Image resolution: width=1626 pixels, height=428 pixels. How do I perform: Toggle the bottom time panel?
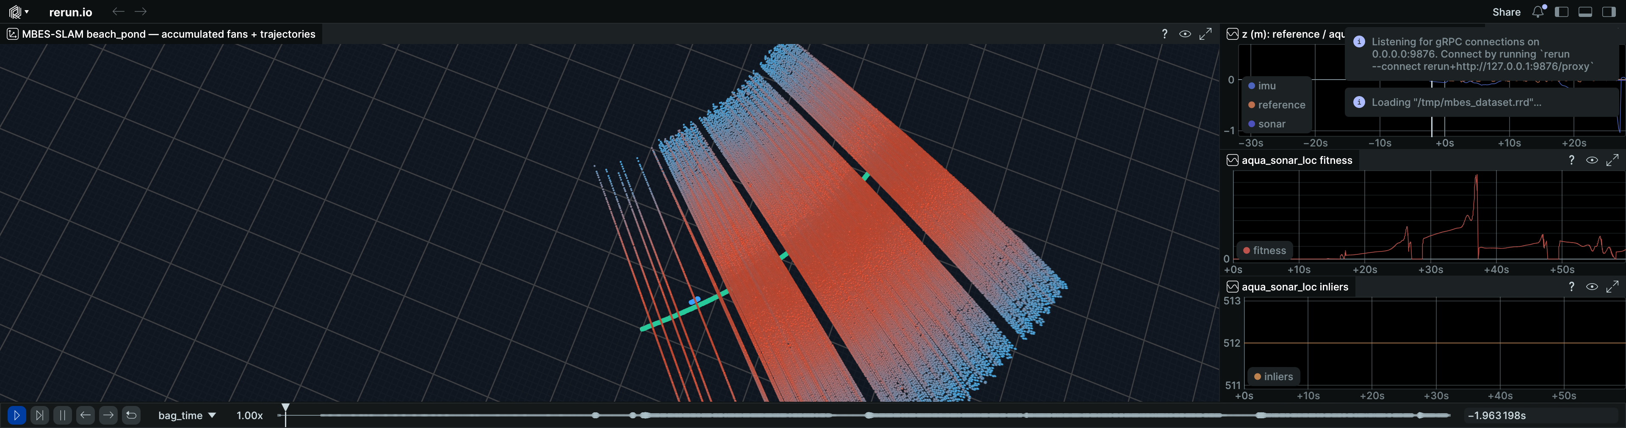(x=1586, y=12)
